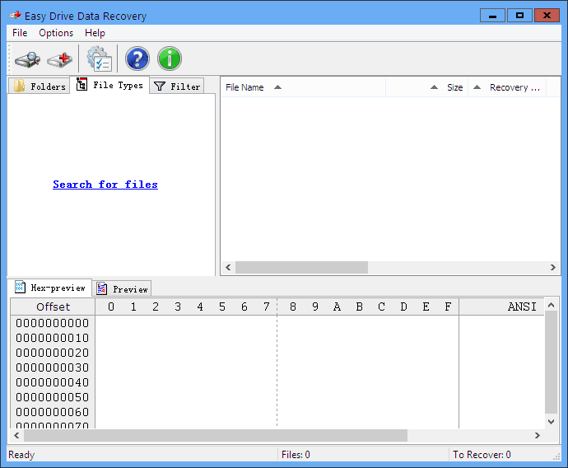Click the Offset column header
568x468 pixels.
[53, 307]
